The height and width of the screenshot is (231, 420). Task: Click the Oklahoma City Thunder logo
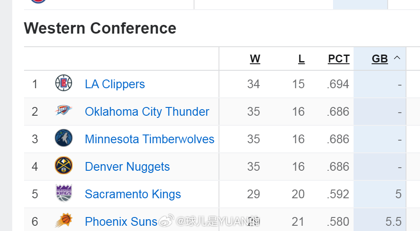click(63, 110)
